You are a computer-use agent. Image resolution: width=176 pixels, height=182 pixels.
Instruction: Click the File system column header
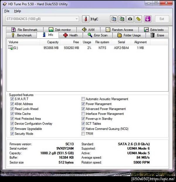point(102,42)
